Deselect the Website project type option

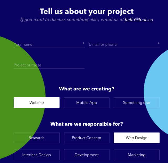click(x=36, y=103)
